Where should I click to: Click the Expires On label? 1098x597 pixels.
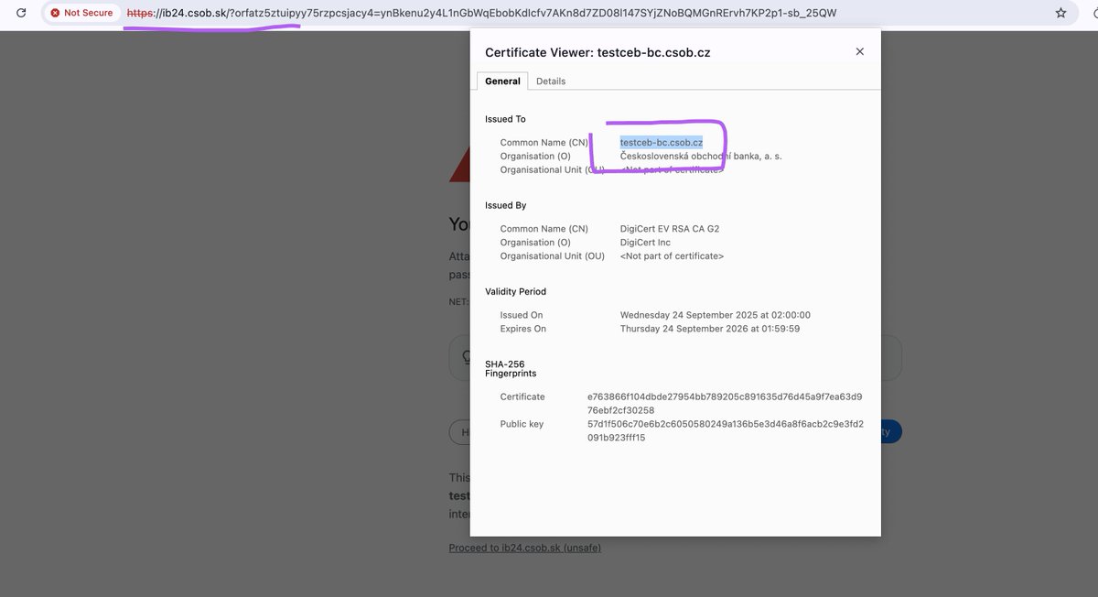click(x=522, y=329)
